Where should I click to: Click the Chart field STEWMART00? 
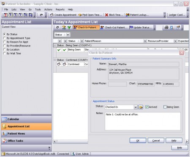click(x=146, y=84)
